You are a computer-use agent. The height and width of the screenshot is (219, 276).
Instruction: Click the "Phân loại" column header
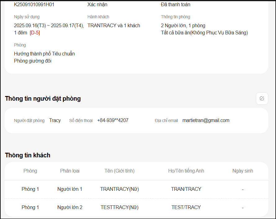tap(70, 171)
